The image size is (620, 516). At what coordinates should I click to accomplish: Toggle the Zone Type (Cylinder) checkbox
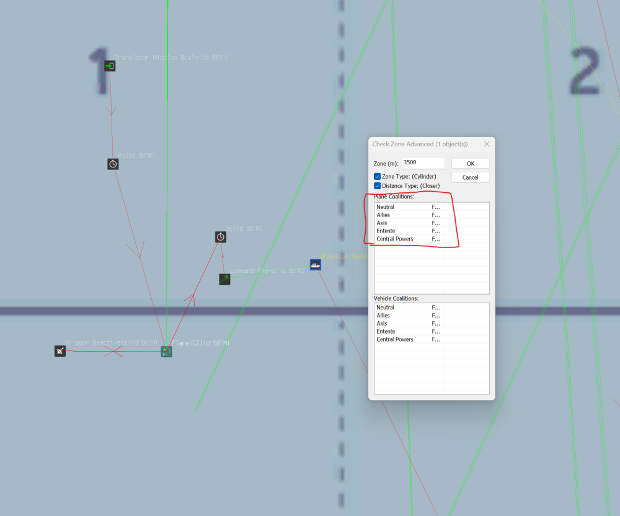point(377,177)
